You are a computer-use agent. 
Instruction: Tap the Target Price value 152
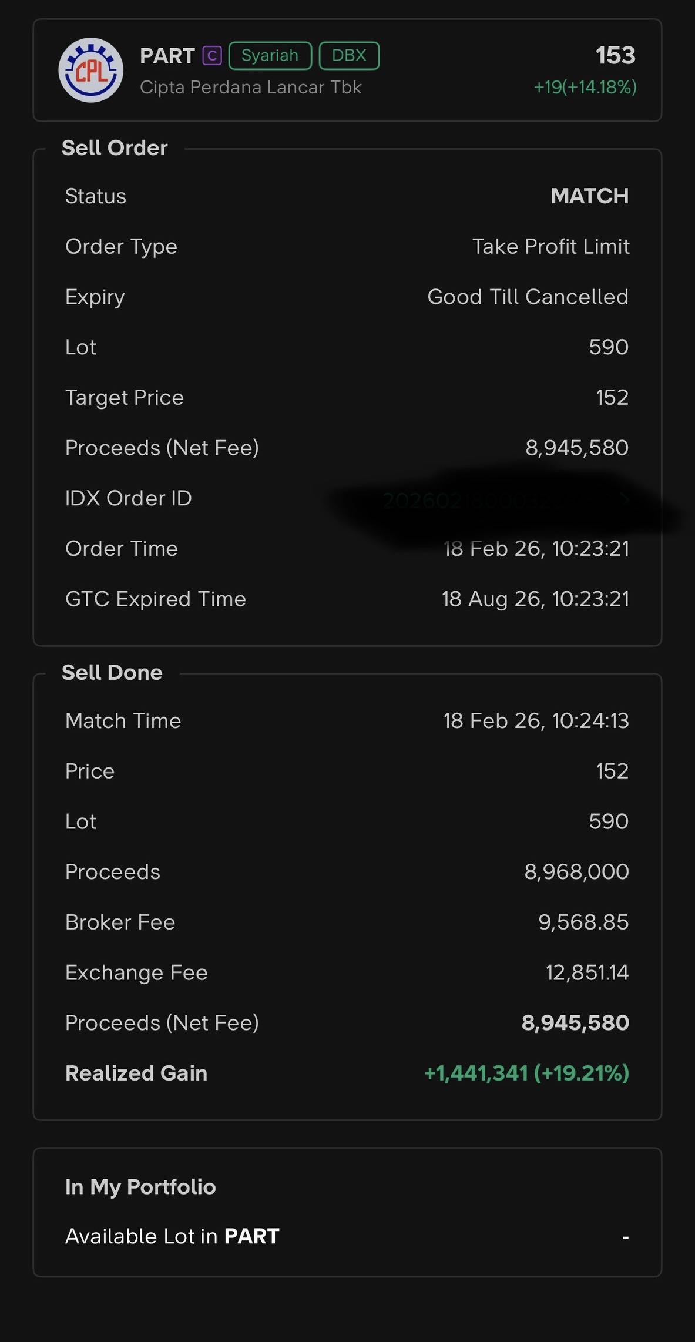(612, 398)
